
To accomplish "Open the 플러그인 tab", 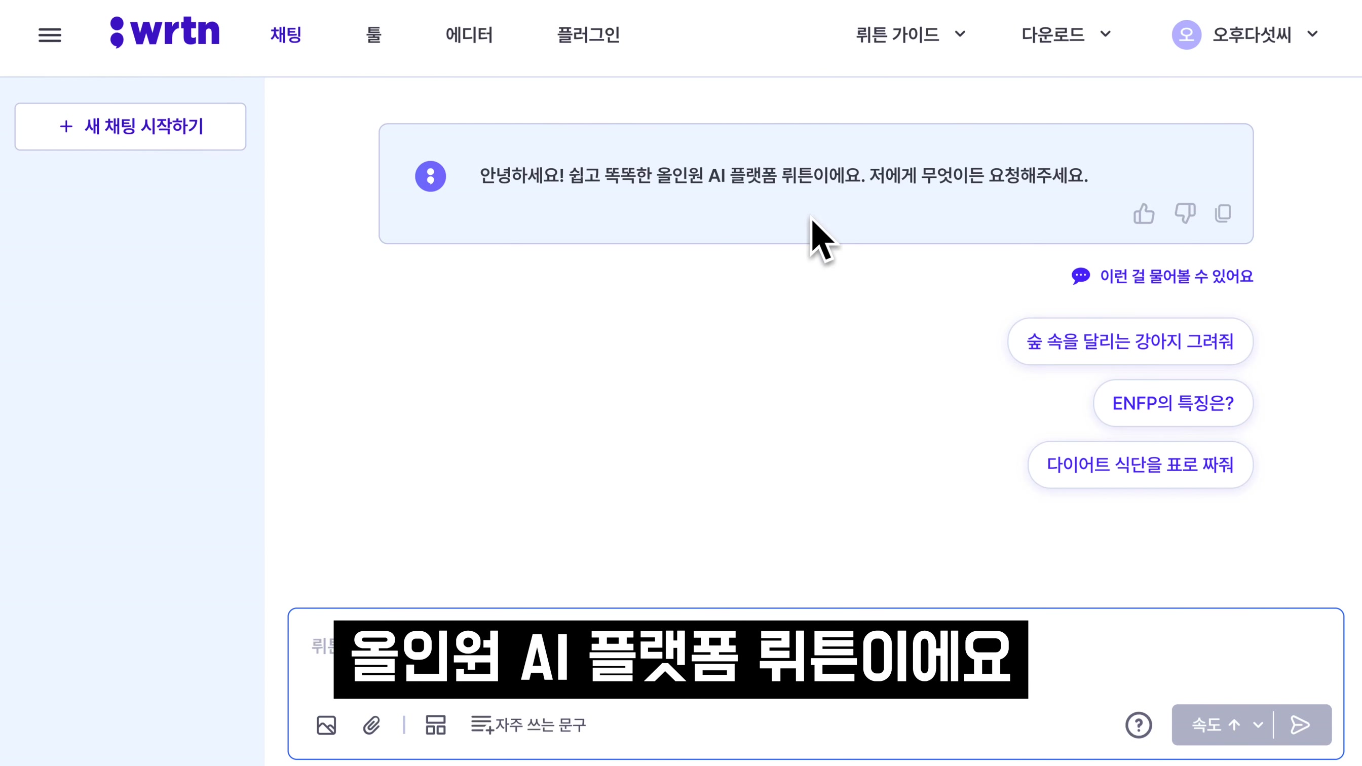I will (588, 35).
